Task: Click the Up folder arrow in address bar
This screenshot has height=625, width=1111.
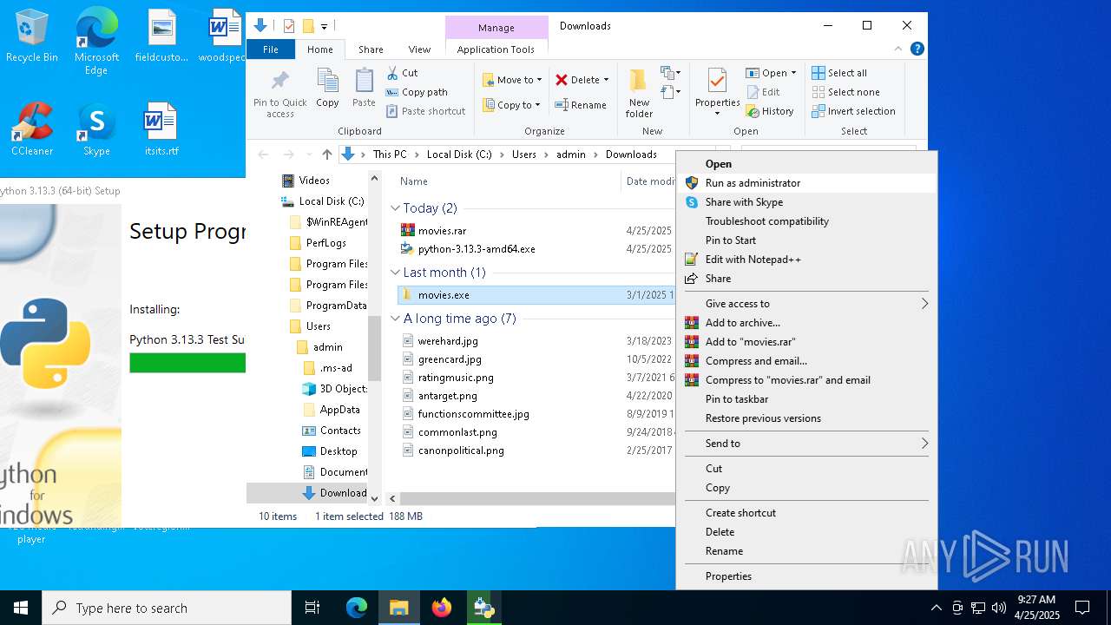Action: 326,155
